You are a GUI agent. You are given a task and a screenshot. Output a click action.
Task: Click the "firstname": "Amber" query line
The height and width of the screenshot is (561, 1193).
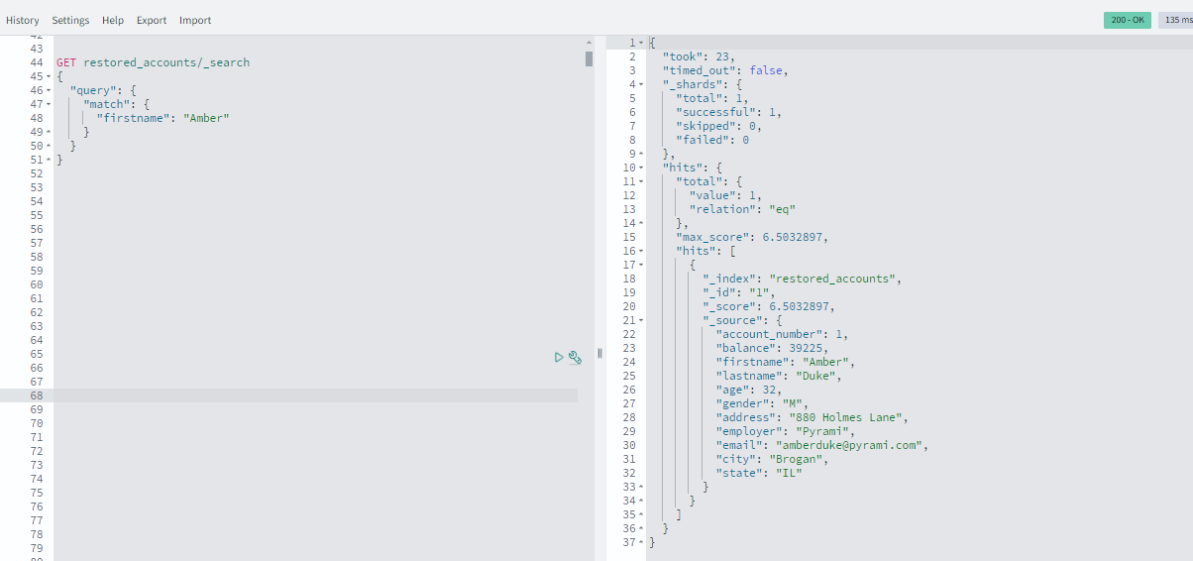[163, 118]
